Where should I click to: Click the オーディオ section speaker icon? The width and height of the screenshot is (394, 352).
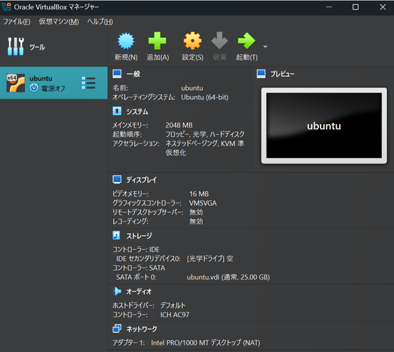click(117, 291)
